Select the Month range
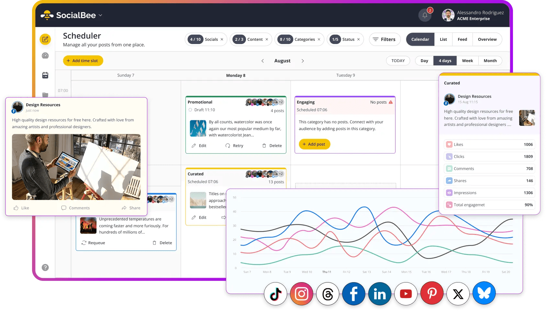 [490, 61]
